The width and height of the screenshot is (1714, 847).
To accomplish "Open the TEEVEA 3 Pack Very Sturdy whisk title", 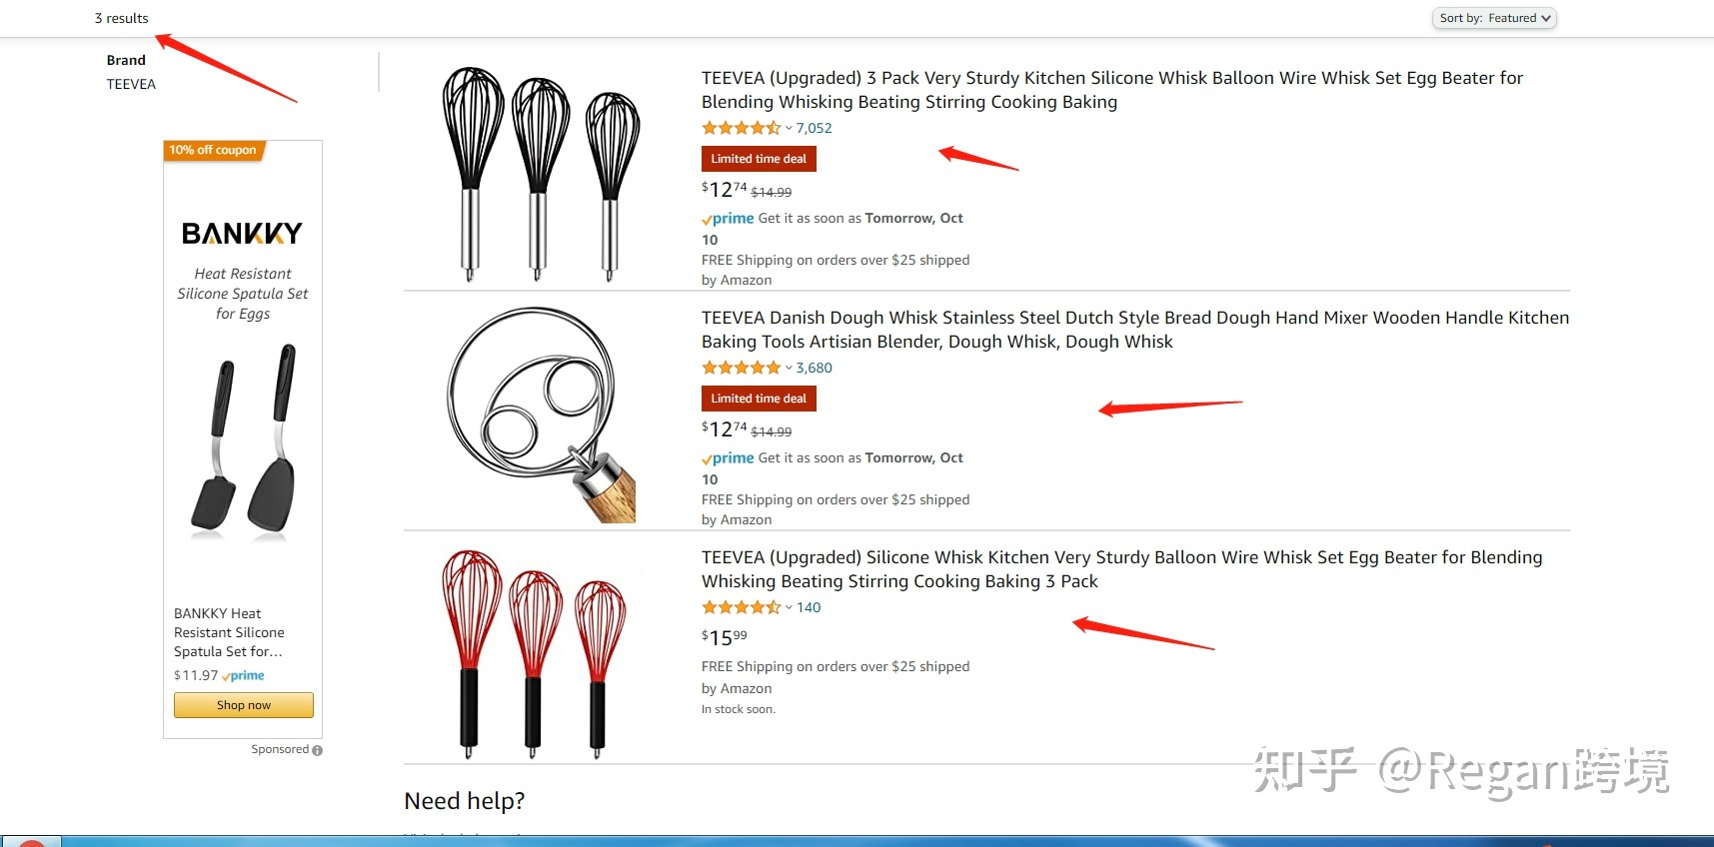I will pyautogui.click(x=1111, y=90).
